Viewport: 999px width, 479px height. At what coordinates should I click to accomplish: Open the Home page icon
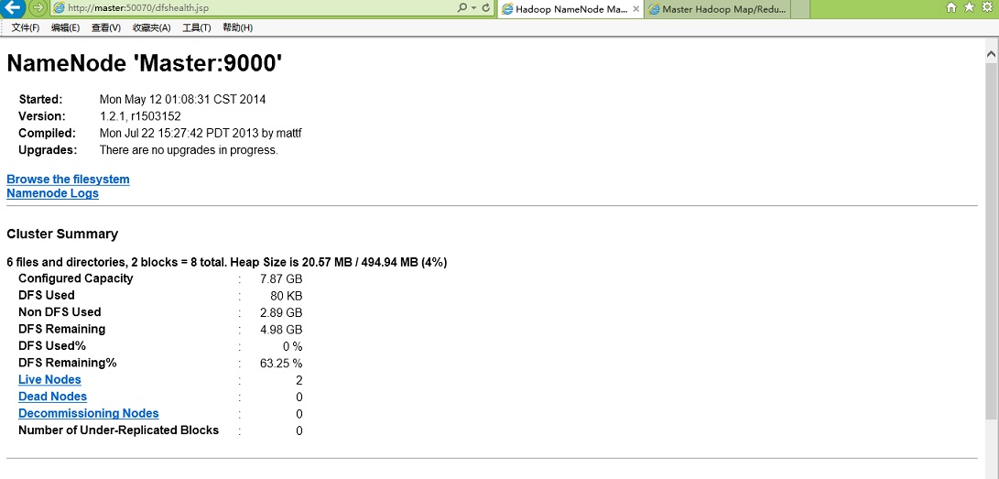[x=951, y=8]
